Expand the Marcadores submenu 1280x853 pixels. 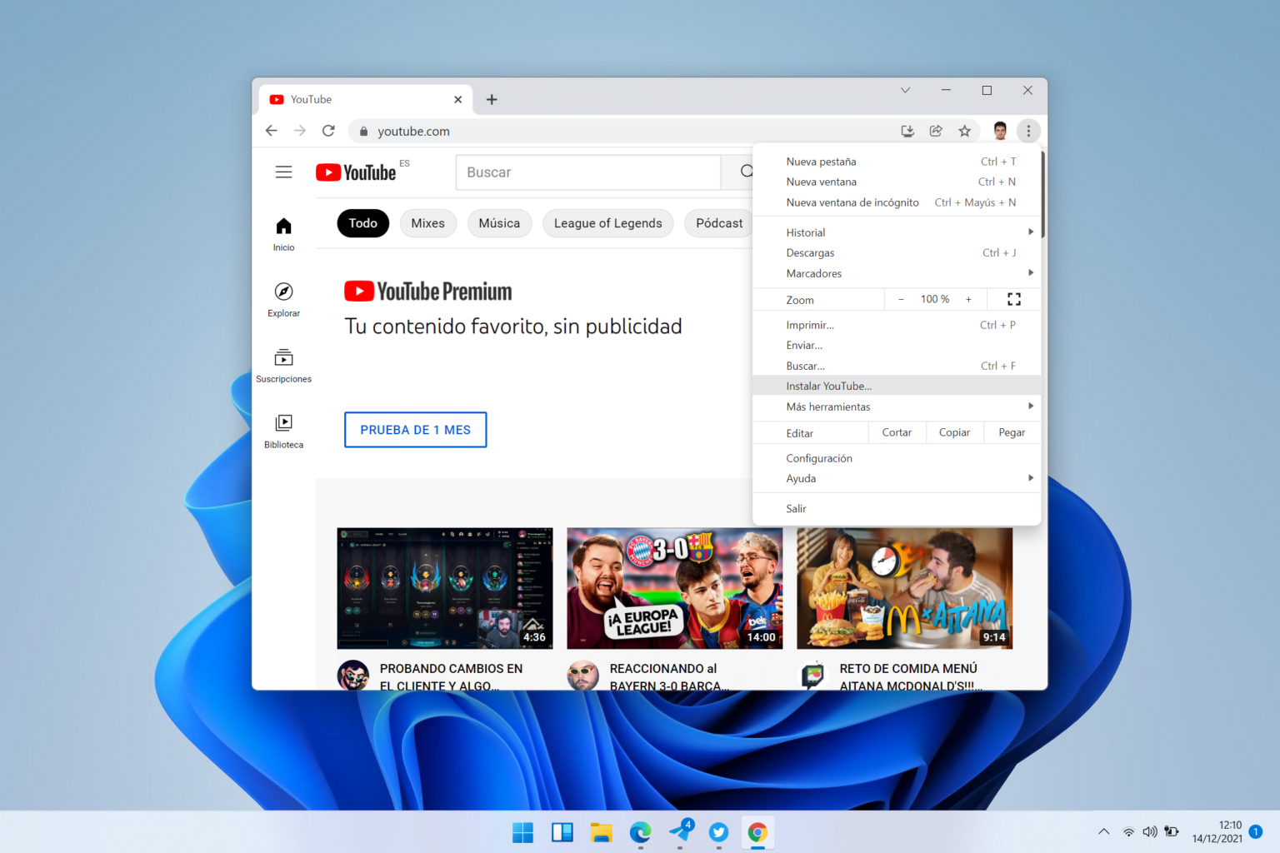tap(897, 273)
